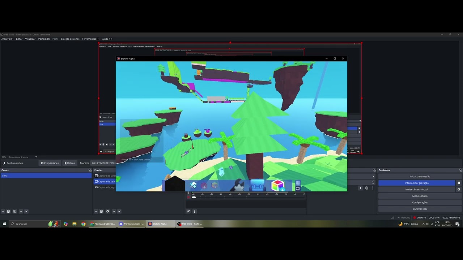
Task: Open the preview scaling dropdown Dimensionar à janela
Action: tap(23, 157)
